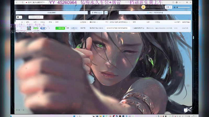
Task: Click the card number input field in the row
Action: (x=118, y=28)
